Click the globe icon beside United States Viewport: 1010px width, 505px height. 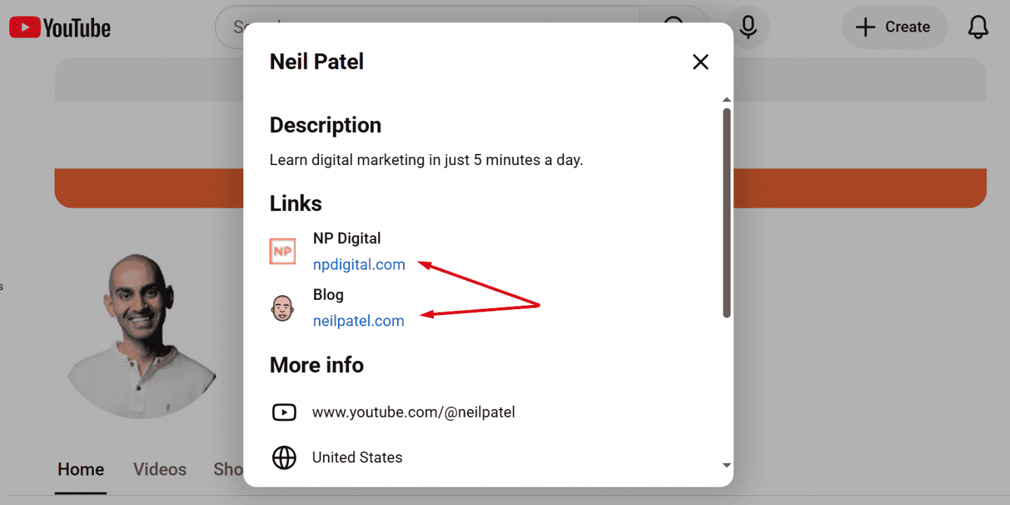284,458
